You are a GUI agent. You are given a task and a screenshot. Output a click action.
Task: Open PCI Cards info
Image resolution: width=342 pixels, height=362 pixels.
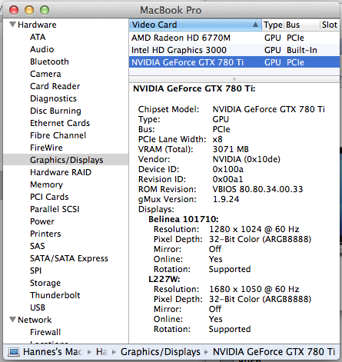pyautogui.click(x=49, y=197)
